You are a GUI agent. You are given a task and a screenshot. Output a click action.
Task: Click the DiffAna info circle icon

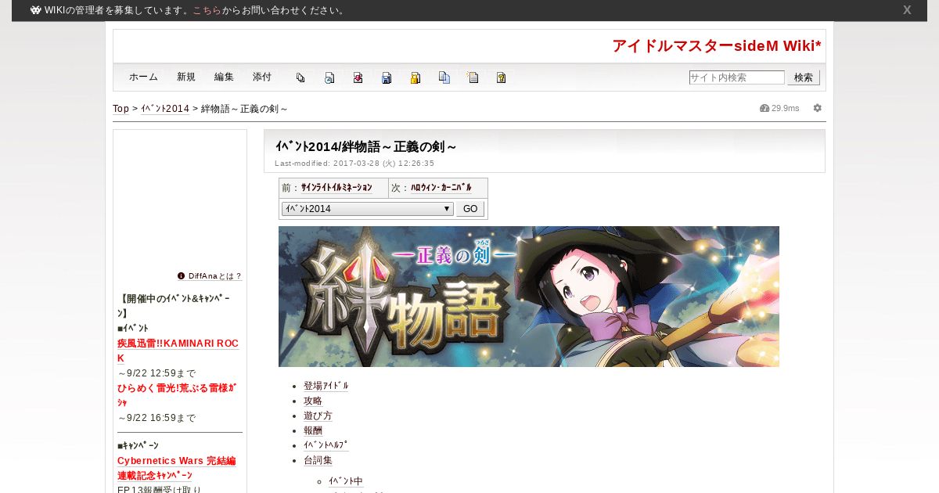tap(181, 275)
